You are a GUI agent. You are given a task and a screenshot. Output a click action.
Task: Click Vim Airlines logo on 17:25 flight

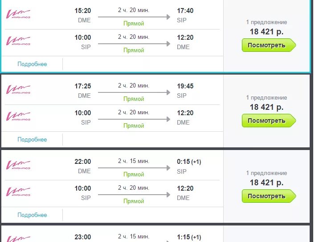point(18,90)
